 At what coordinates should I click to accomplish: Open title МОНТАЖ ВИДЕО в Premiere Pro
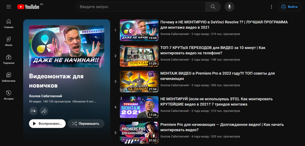[x=217, y=76]
